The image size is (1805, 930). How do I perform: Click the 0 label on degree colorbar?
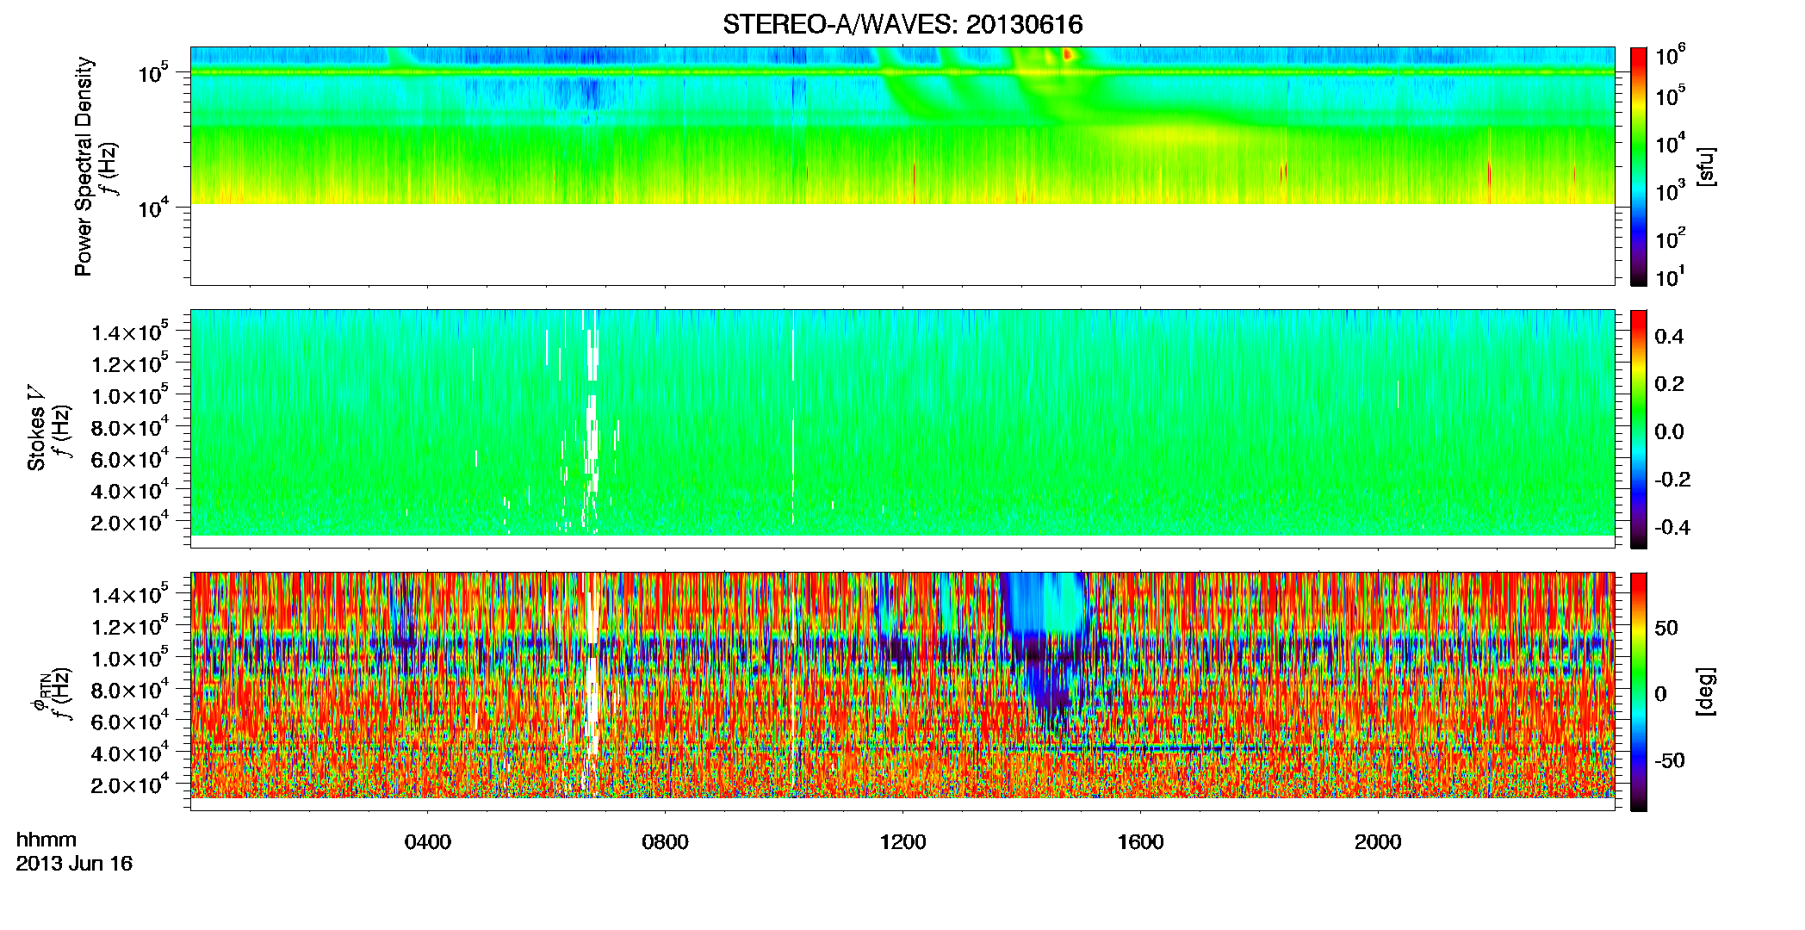tap(1661, 694)
